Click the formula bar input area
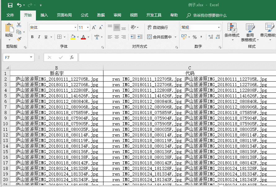 point(177,57)
